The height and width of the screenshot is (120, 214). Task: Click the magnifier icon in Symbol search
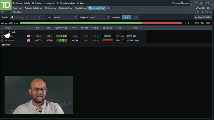tap(12, 17)
